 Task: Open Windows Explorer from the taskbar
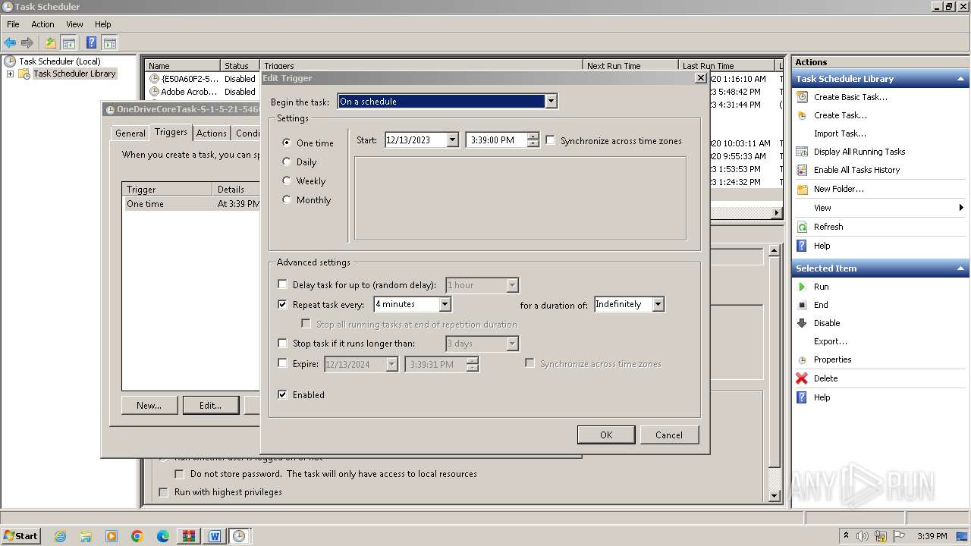point(86,536)
